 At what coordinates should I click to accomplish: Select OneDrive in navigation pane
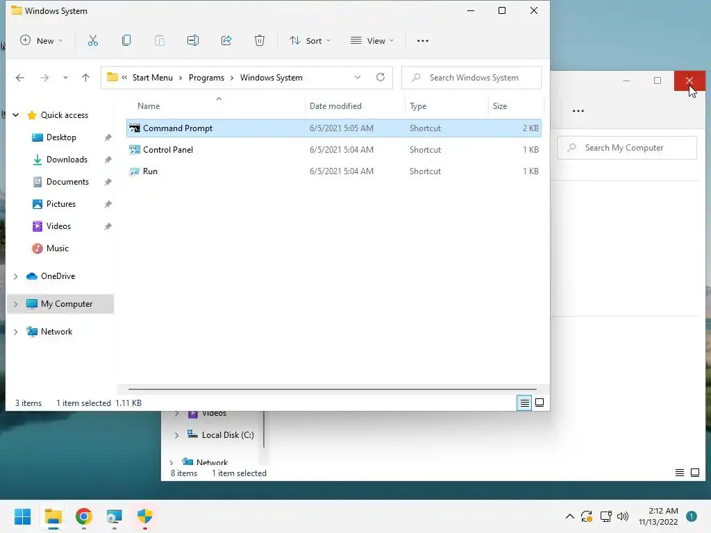point(58,276)
